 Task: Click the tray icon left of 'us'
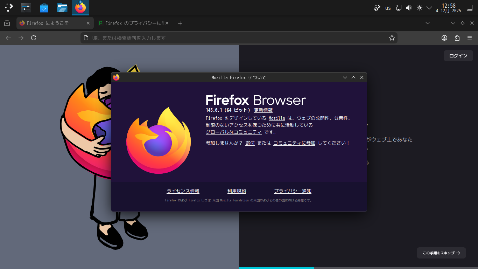coord(377,8)
